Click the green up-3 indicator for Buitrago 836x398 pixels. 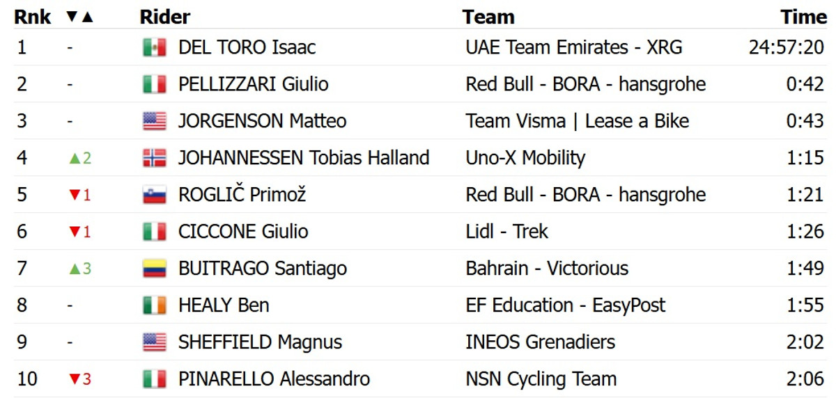tap(79, 269)
